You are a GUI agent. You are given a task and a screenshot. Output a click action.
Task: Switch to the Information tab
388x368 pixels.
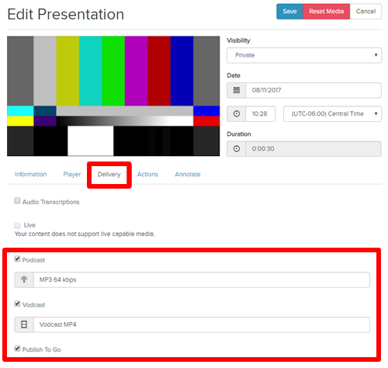[x=30, y=175]
